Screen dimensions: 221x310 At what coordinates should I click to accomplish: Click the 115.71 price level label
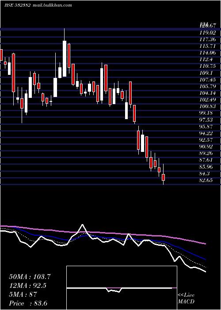coord(207,46)
